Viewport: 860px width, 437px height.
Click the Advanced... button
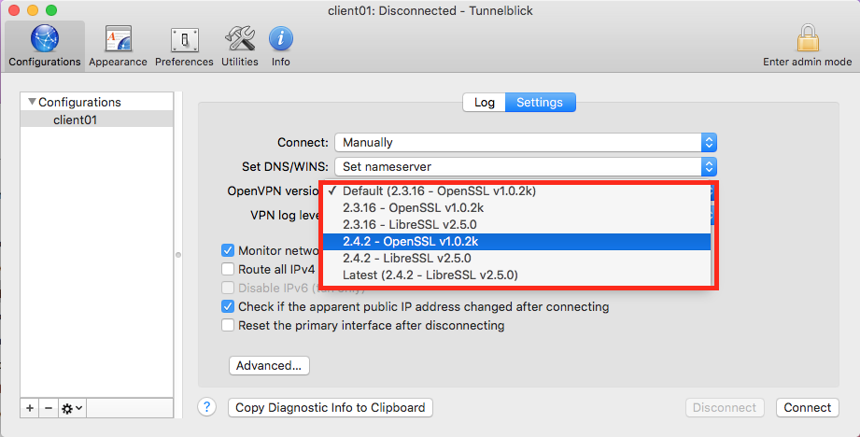tap(269, 365)
